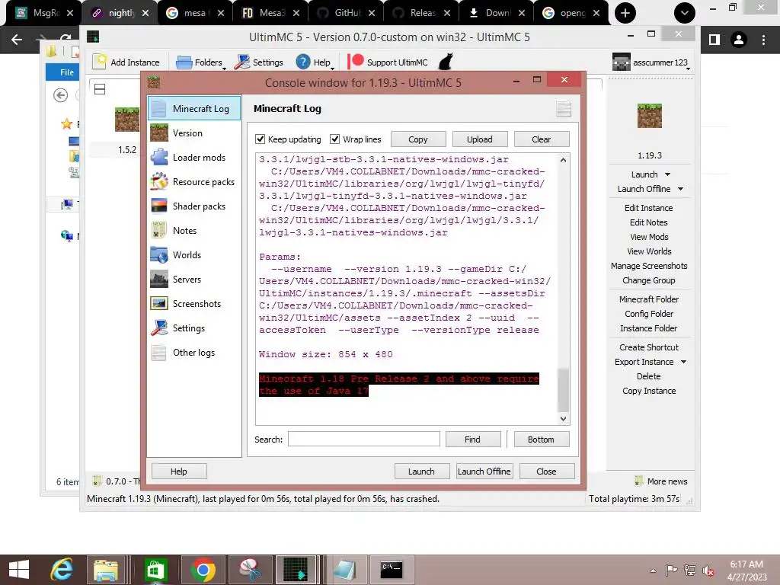Viewport: 780px width, 585px height.
Task: Click Delete in instance side panel
Action: (x=649, y=376)
